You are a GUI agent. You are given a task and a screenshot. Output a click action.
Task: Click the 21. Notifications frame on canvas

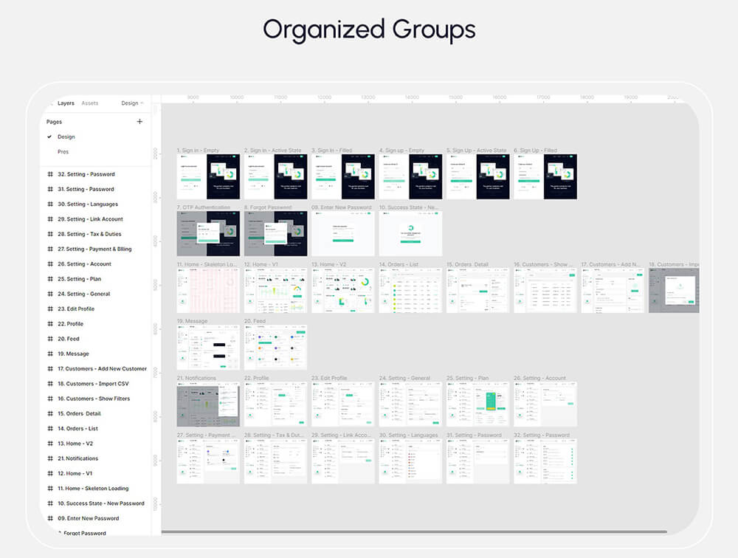[208, 404]
